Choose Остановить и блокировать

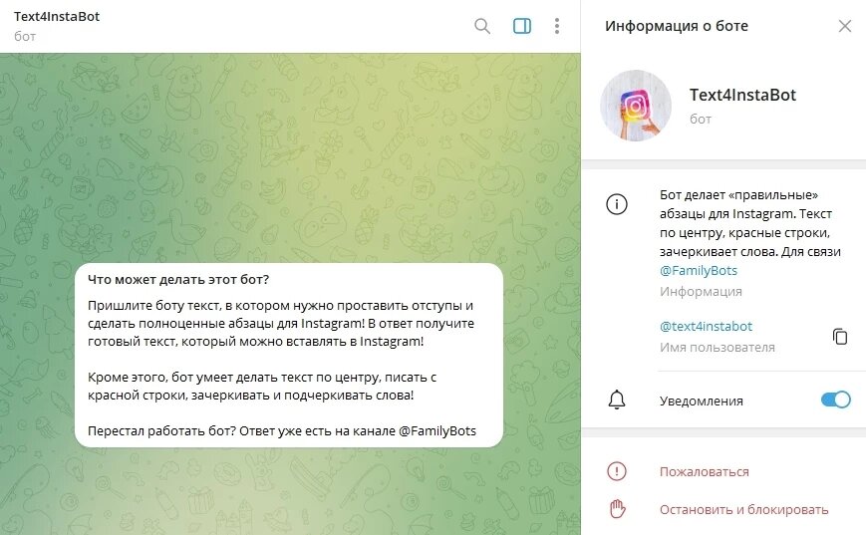pyautogui.click(x=744, y=510)
